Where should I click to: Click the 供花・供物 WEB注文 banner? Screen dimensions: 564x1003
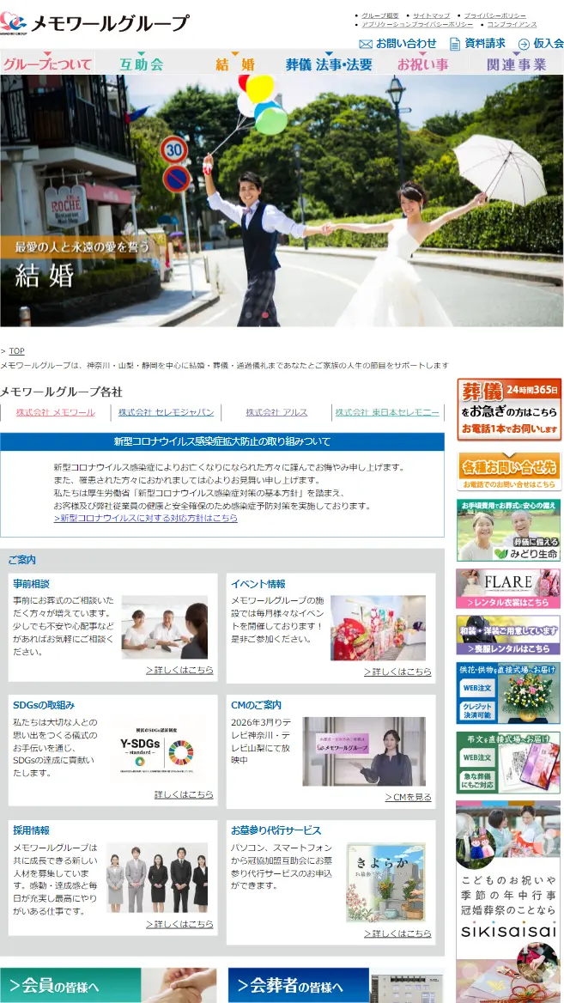pos(508,693)
